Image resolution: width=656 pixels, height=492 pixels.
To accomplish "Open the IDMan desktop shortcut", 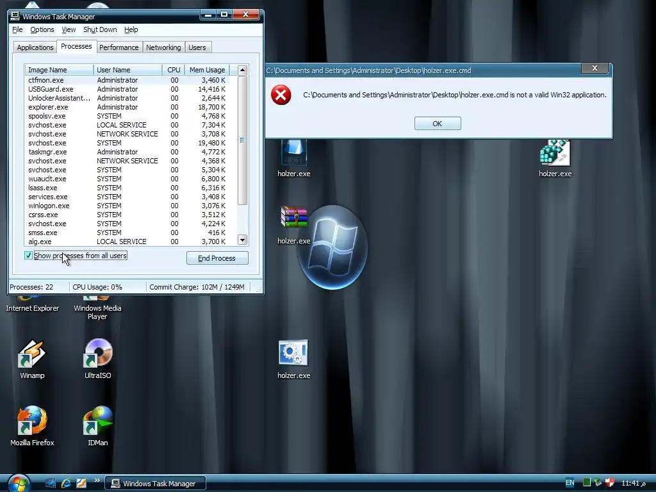I will coord(98,426).
